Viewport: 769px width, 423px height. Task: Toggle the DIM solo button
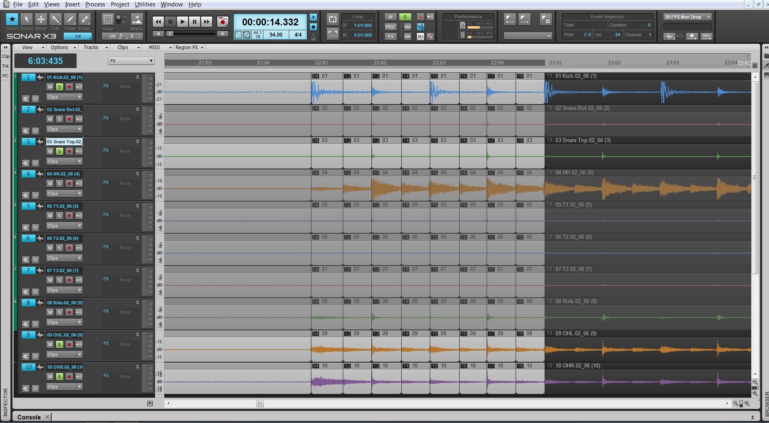408,37
